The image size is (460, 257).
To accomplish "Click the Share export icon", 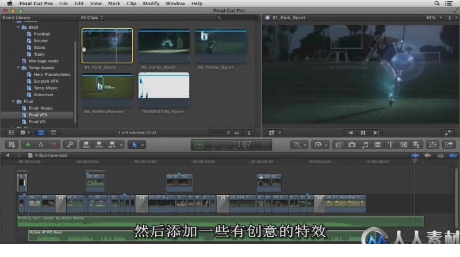I will pyautogui.click(x=449, y=145).
